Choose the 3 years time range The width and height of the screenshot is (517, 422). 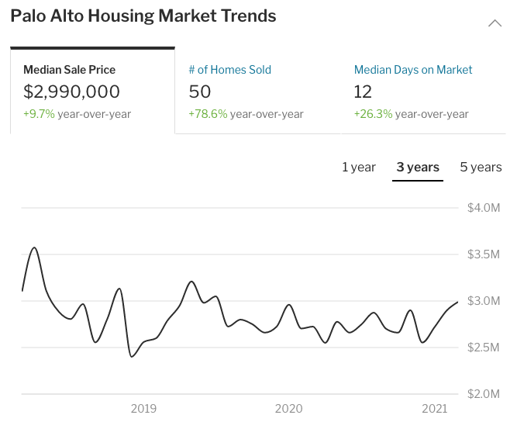pos(418,168)
